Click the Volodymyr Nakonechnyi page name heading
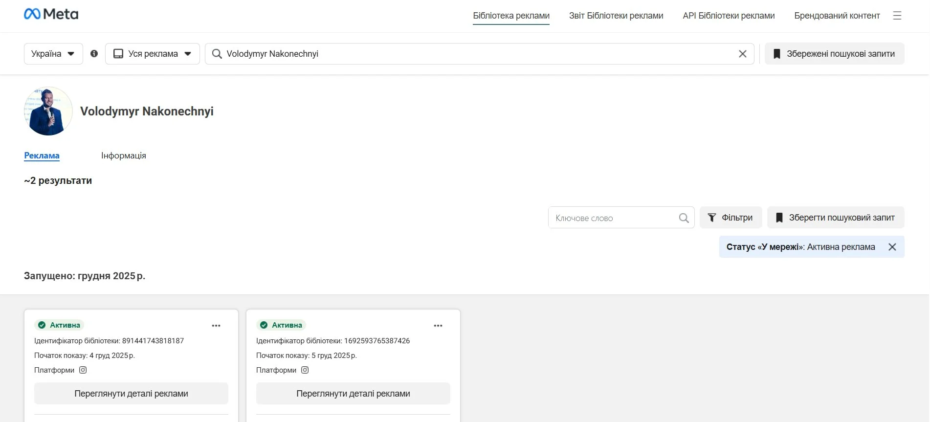930x422 pixels. pos(147,111)
